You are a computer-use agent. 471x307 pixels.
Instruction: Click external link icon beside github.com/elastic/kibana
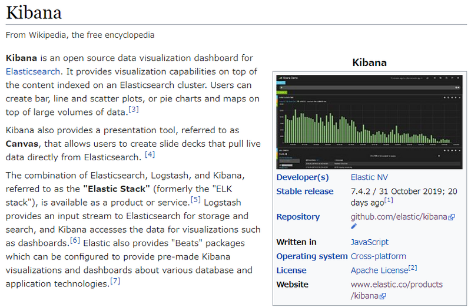[452, 217]
